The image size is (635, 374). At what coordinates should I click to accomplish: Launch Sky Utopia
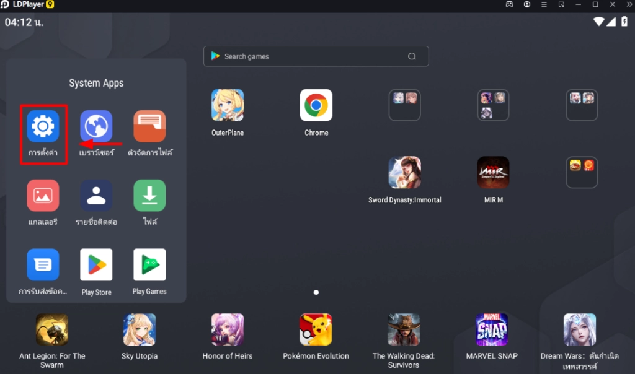pos(140,329)
